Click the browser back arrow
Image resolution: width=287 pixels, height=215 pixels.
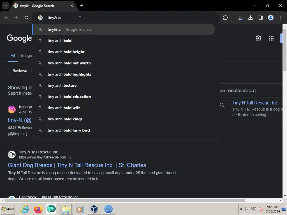(x=6, y=18)
